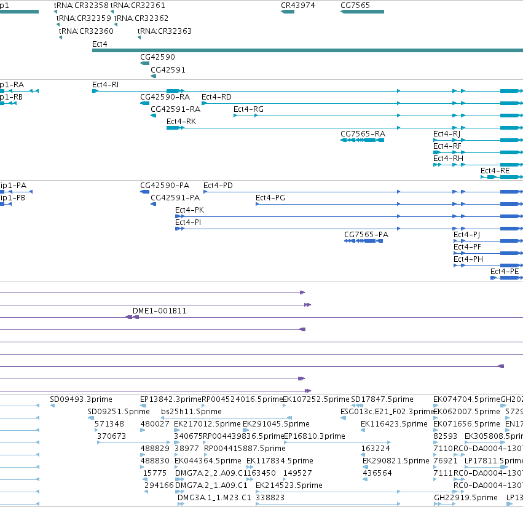Click the Ect4-PG protein label
523x507 pixels.
tap(270, 198)
